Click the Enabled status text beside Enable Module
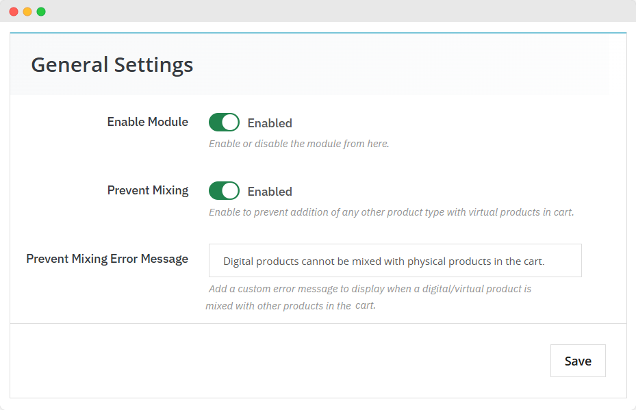The image size is (636, 410). [270, 123]
